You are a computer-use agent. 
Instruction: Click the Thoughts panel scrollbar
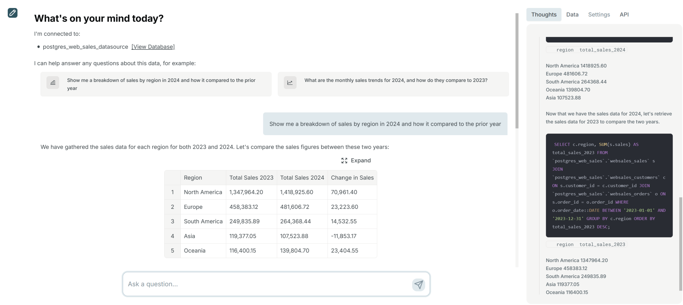pyautogui.click(x=680, y=244)
